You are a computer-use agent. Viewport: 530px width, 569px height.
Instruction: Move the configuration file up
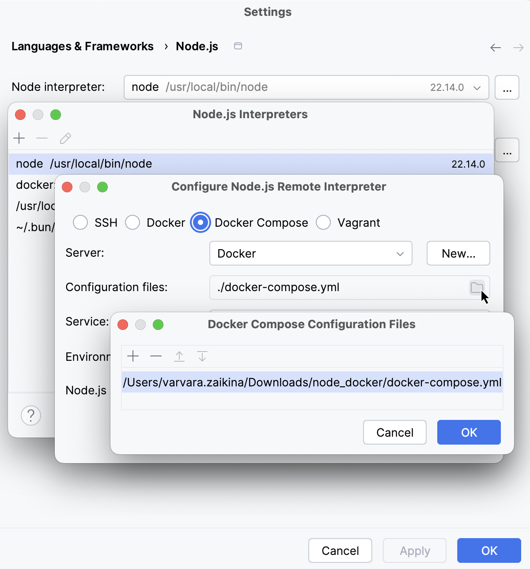(179, 356)
